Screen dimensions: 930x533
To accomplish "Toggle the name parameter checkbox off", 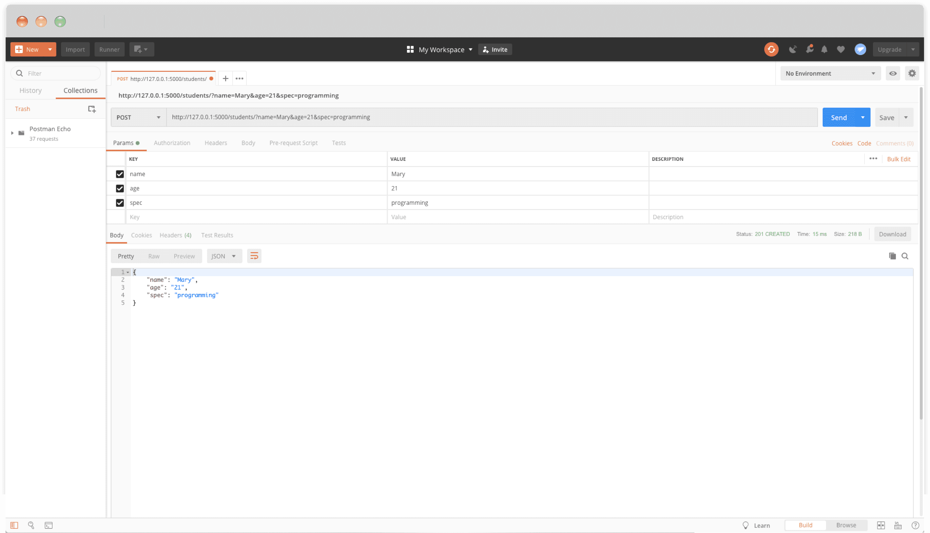I will [x=119, y=173].
